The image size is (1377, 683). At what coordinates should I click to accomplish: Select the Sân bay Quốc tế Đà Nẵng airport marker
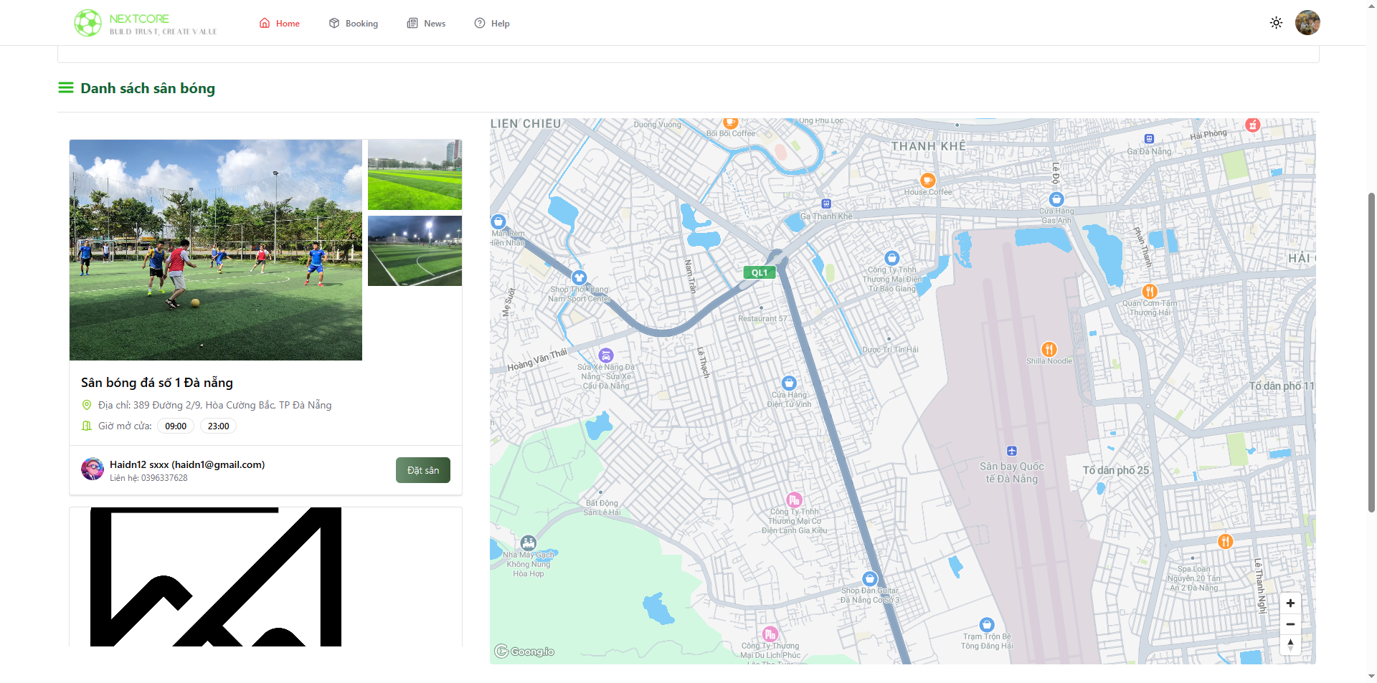click(1011, 452)
